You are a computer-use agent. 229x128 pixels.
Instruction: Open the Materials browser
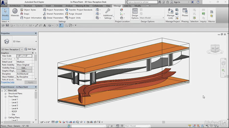point(15,12)
